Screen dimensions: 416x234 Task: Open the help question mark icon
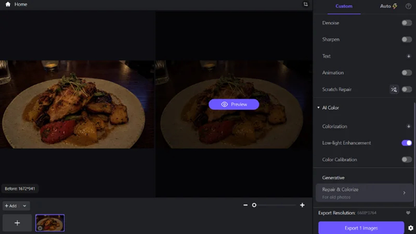(x=408, y=6)
